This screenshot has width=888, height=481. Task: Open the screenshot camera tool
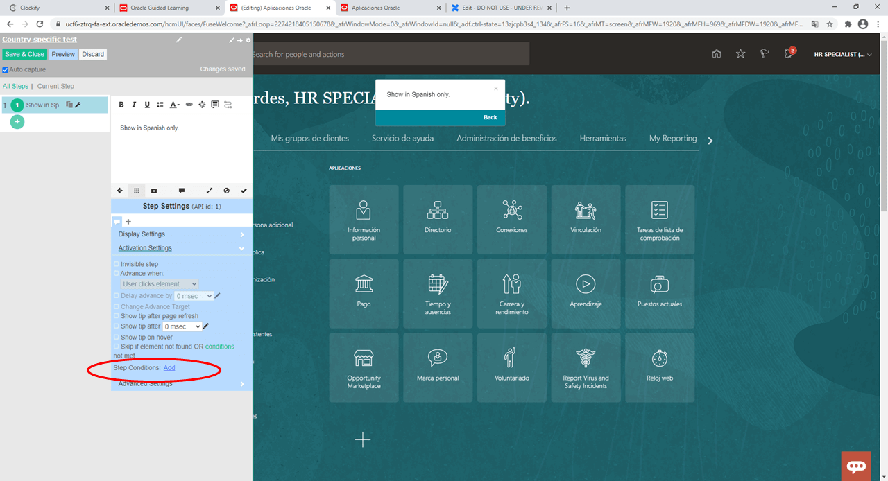coord(153,191)
